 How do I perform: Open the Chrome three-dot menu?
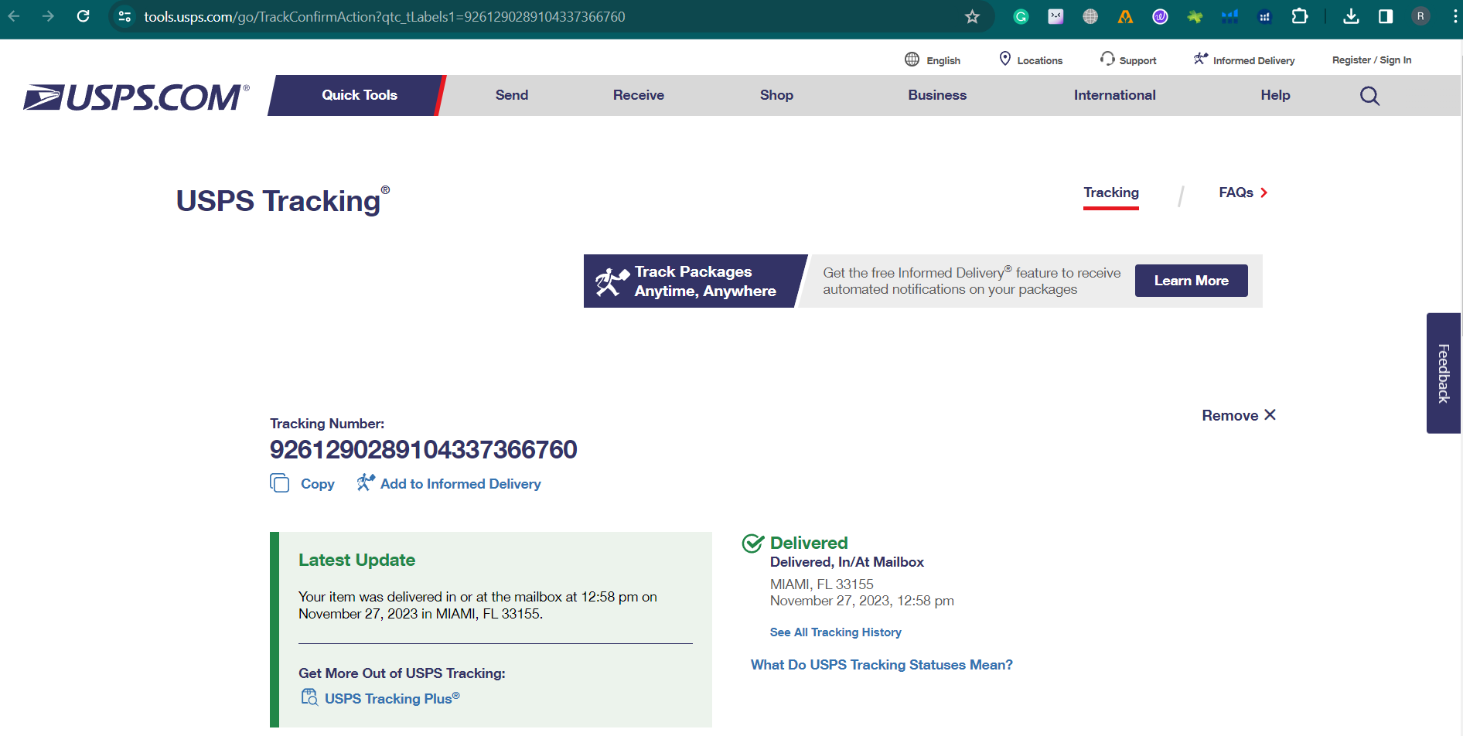click(1454, 16)
